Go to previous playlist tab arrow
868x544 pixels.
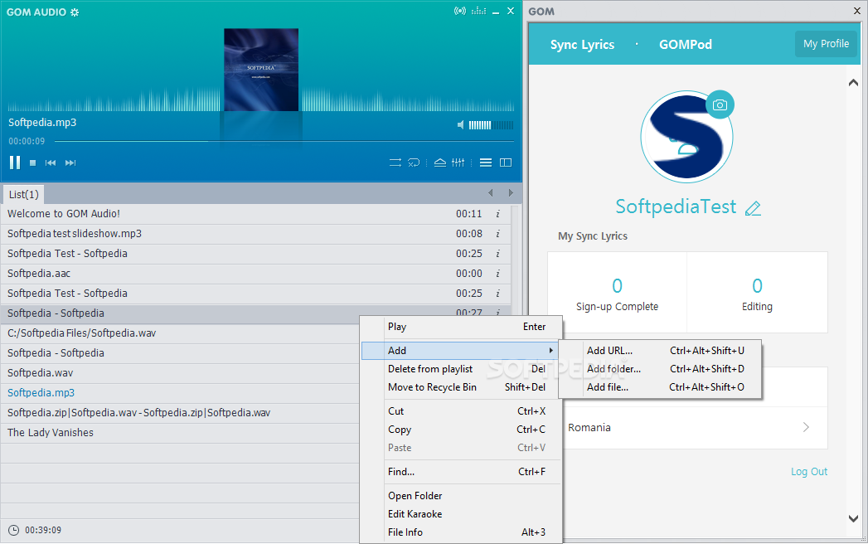(x=491, y=192)
